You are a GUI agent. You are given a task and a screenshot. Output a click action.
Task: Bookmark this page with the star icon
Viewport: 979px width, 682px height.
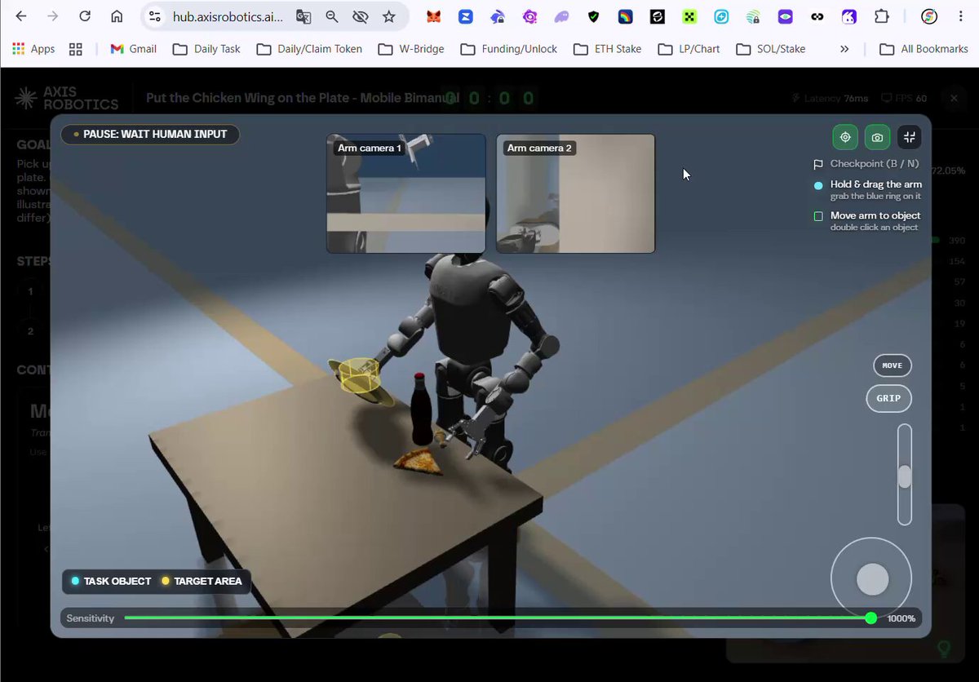(x=389, y=16)
